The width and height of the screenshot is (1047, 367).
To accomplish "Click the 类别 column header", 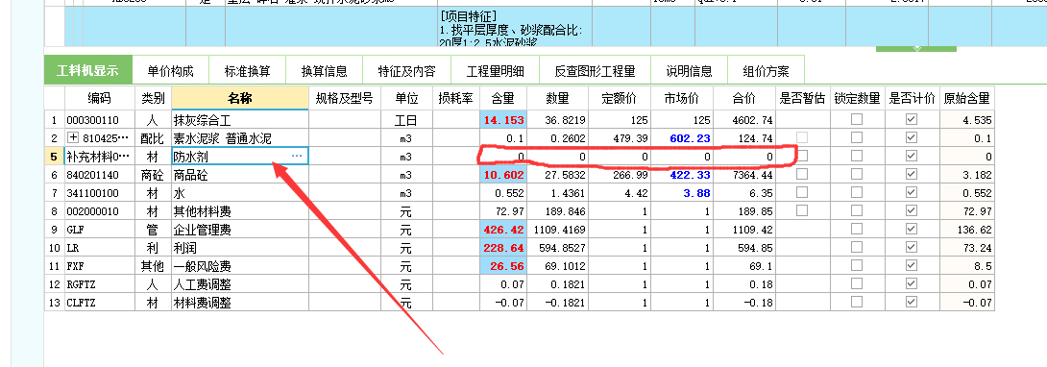I will [x=153, y=99].
